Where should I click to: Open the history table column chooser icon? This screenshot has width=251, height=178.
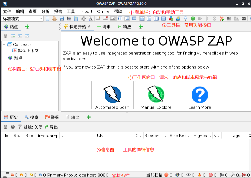[x=250, y=136]
